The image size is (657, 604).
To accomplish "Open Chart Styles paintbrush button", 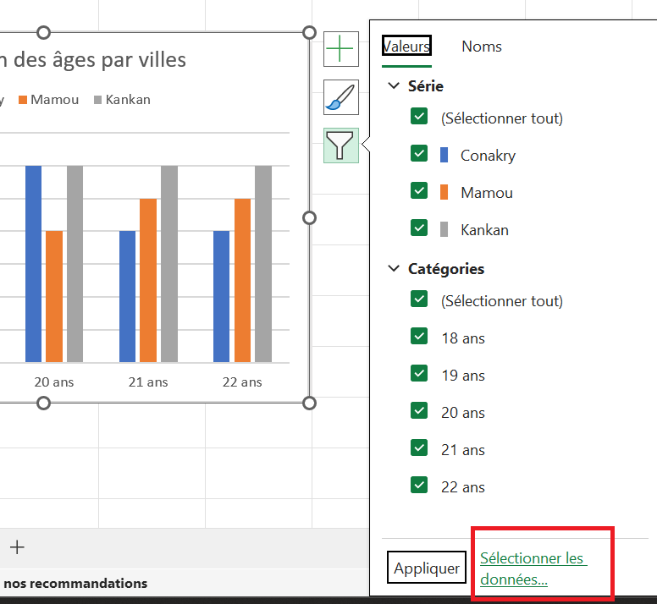I will coord(340,97).
